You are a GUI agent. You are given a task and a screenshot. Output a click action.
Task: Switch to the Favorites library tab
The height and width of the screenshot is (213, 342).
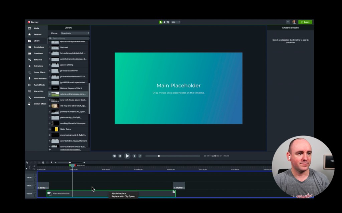coord(35,34)
